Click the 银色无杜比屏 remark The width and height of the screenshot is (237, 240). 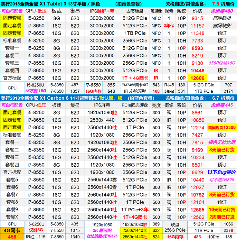pos(222,143)
